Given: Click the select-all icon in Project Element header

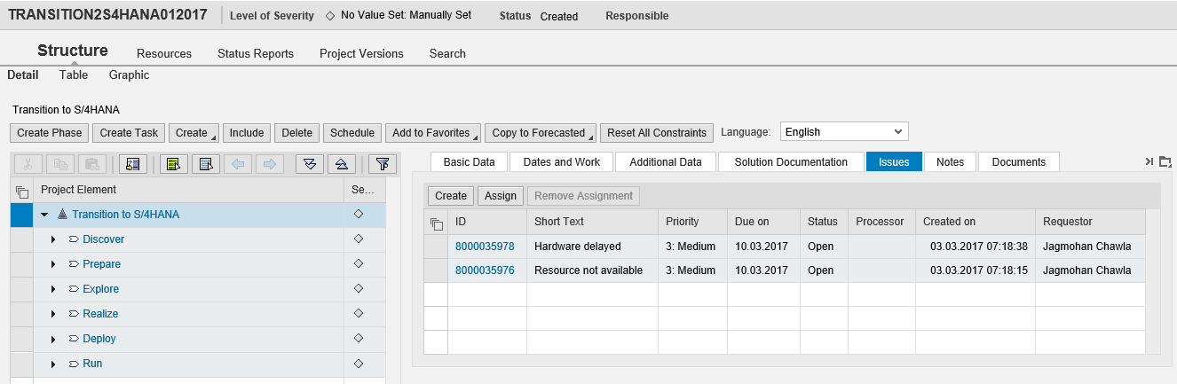Looking at the screenshot, I should (x=22, y=191).
